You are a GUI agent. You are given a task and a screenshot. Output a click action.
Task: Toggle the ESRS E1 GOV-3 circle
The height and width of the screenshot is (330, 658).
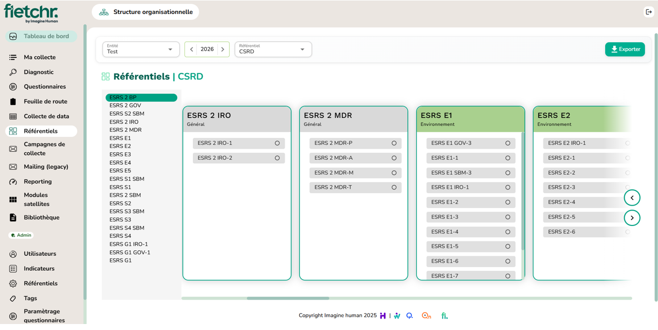[508, 143]
